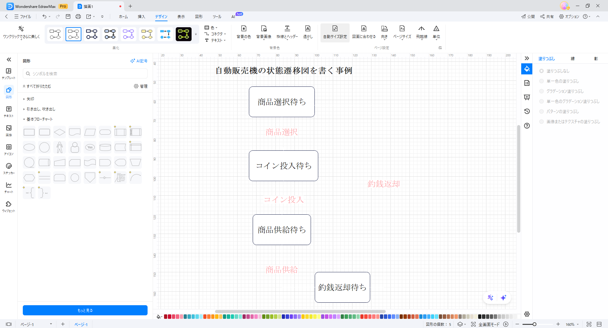
Task: Open page list dropdown beside ページ-1
Action: [x=51, y=324]
